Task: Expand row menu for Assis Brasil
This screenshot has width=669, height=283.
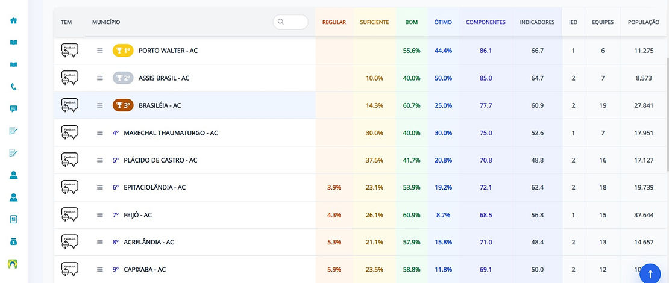Action: (x=100, y=78)
